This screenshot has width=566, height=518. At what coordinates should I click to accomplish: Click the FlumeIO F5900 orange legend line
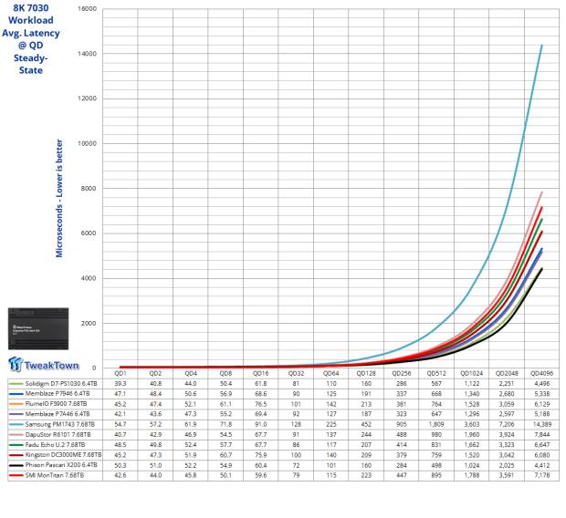(16, 404)
